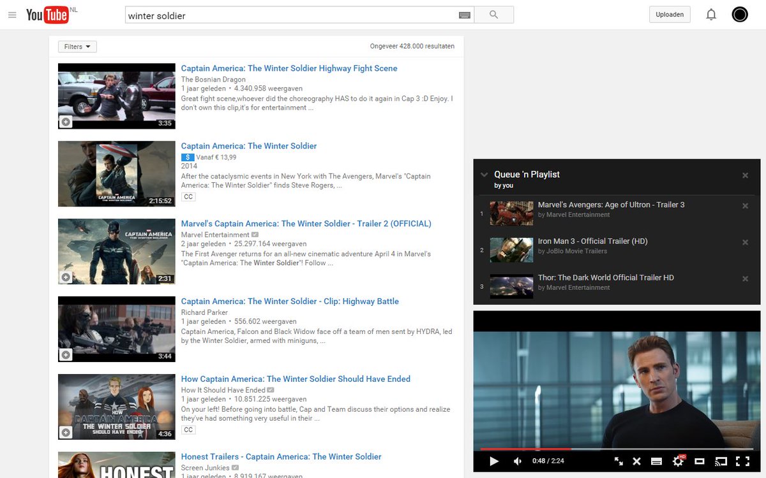Close the Queue 'n Playlist panel
The image size is (766, 478).
coord(745,175)
